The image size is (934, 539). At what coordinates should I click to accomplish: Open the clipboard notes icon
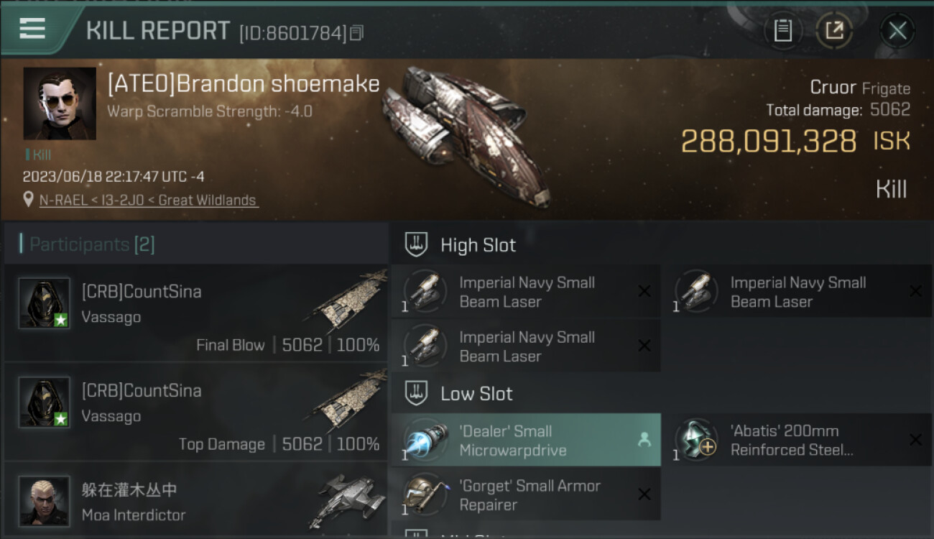coord(782,30)
